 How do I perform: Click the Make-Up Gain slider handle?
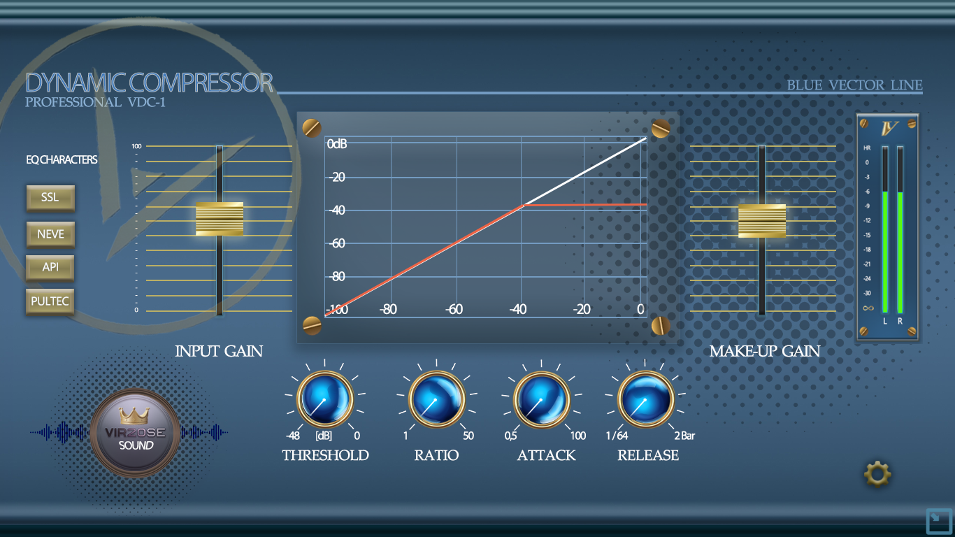762,221
